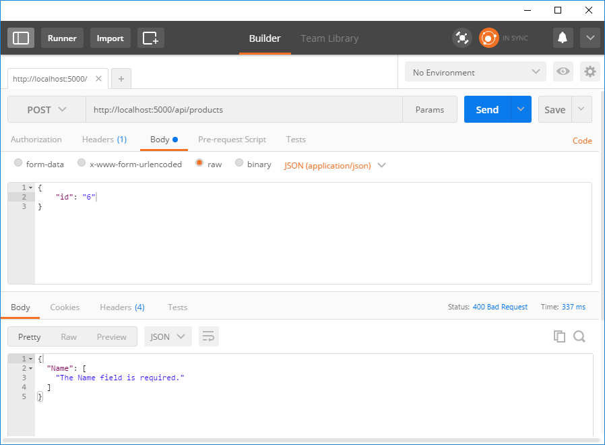
Task: Select the form-data radio option
Action: (x=18, y=164)
